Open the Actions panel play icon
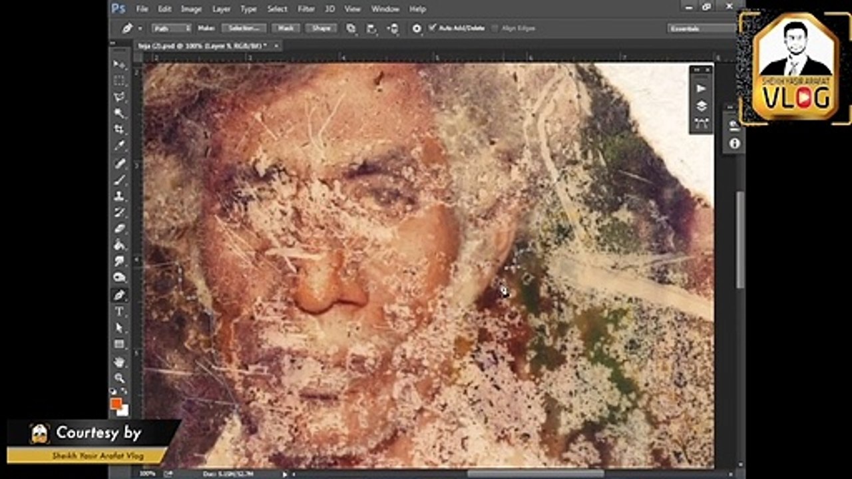 click(701, 88)
